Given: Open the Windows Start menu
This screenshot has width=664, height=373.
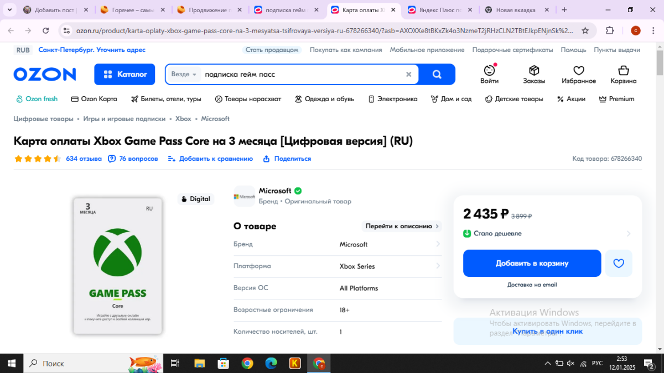Looking at the screenshot, I should click(11, 363).
